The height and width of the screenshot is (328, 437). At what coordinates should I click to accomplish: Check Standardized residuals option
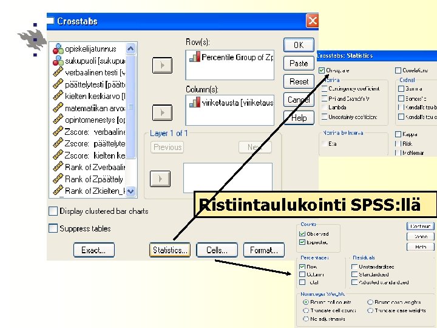(354, 275)
